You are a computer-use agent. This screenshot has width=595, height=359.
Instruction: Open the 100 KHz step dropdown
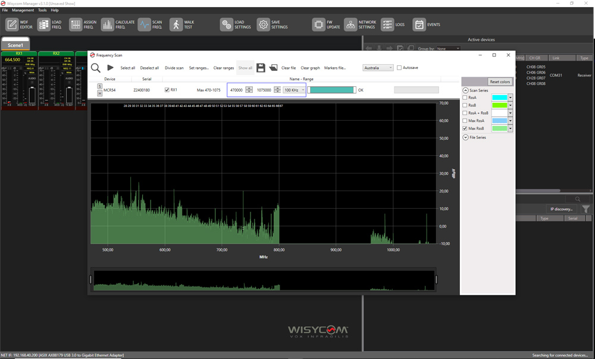click(295, 90)
